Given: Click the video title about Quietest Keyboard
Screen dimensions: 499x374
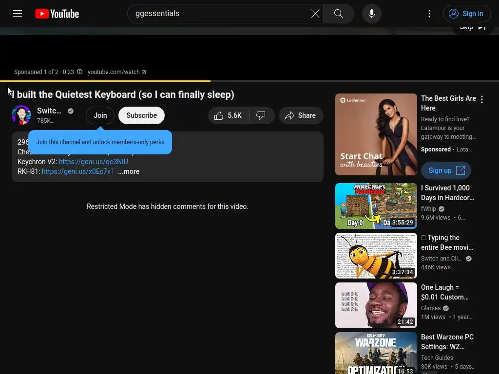Looking at the screenshot, I should [x=123, y=94].
